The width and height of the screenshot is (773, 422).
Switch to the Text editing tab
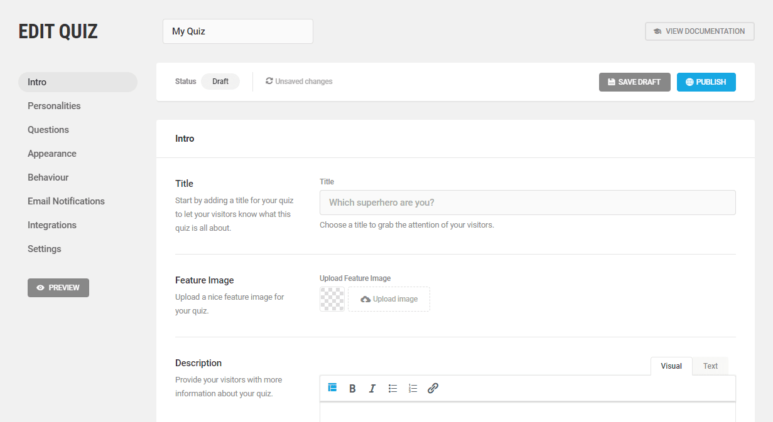[710, 366]
